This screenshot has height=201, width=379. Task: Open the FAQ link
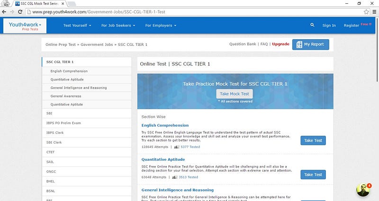264,44
